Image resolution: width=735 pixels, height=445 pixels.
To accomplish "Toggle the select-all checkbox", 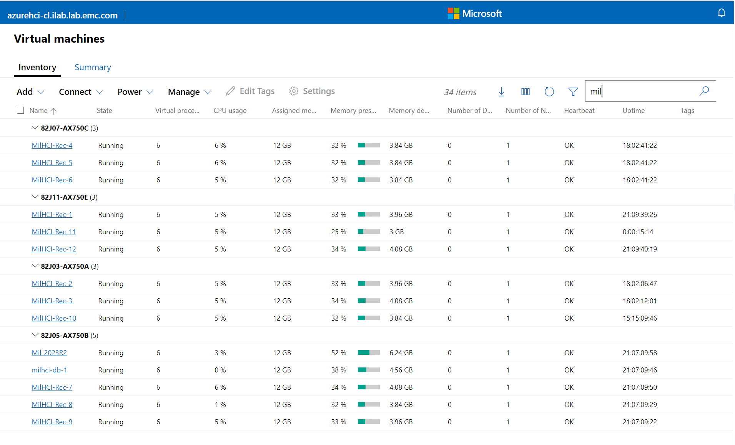I will pos(21,111).
